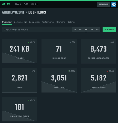Click the red up arrow 0.04% indicator
The image size is (118, 123).
point(110,71)
